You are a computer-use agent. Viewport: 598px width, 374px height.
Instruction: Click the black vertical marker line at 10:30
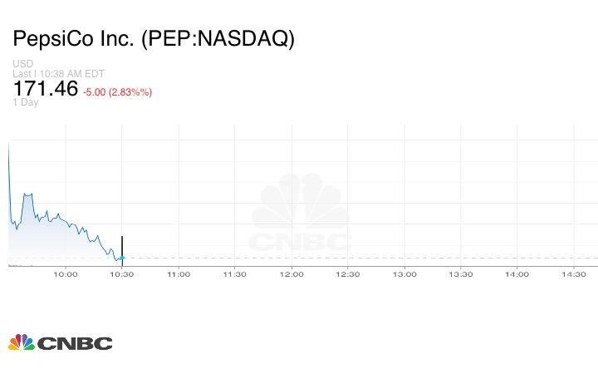122,245
